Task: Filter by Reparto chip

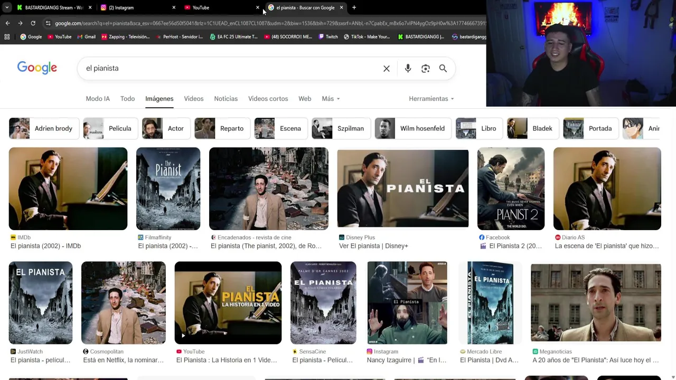Action: [x=222, y=128]
